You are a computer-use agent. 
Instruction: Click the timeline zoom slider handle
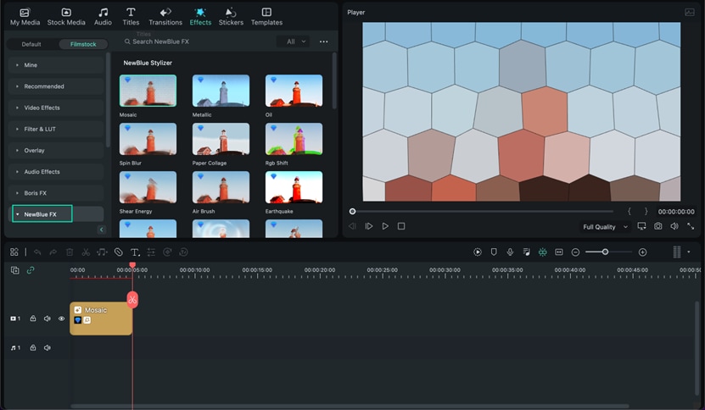click(x=605, y=252)
